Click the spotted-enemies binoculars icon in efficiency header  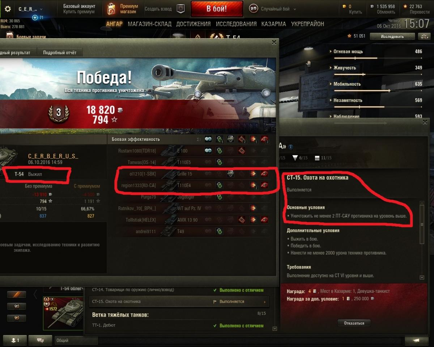tap(208, 139)
